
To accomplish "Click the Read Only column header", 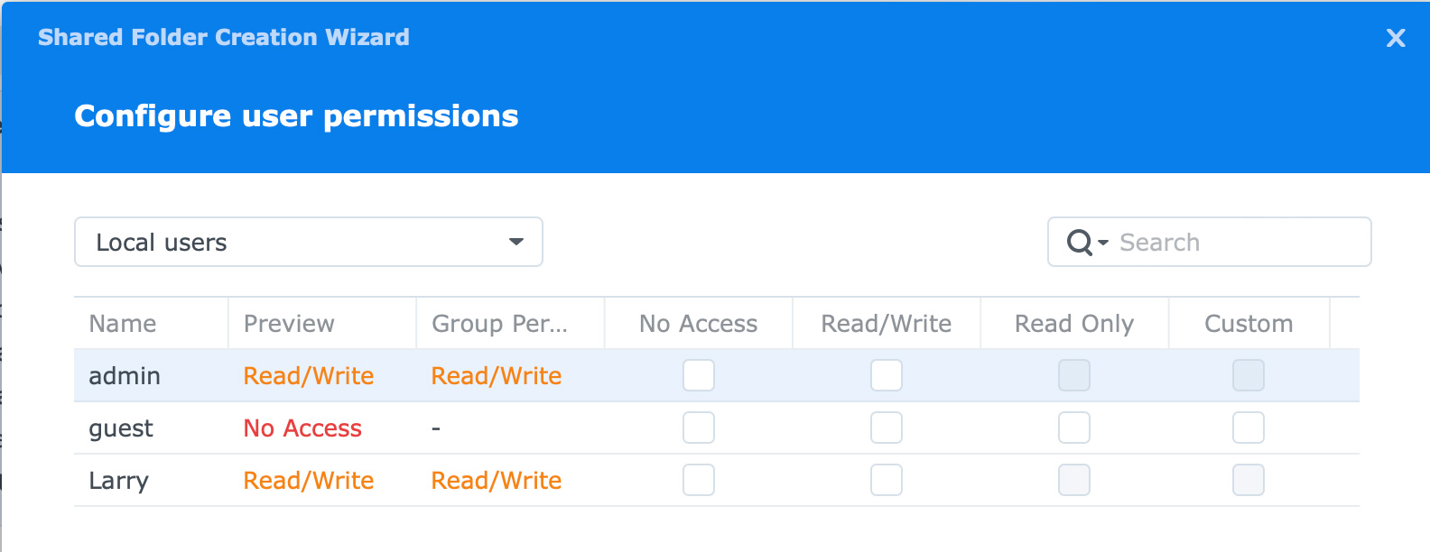I will tap(1073, 324).
